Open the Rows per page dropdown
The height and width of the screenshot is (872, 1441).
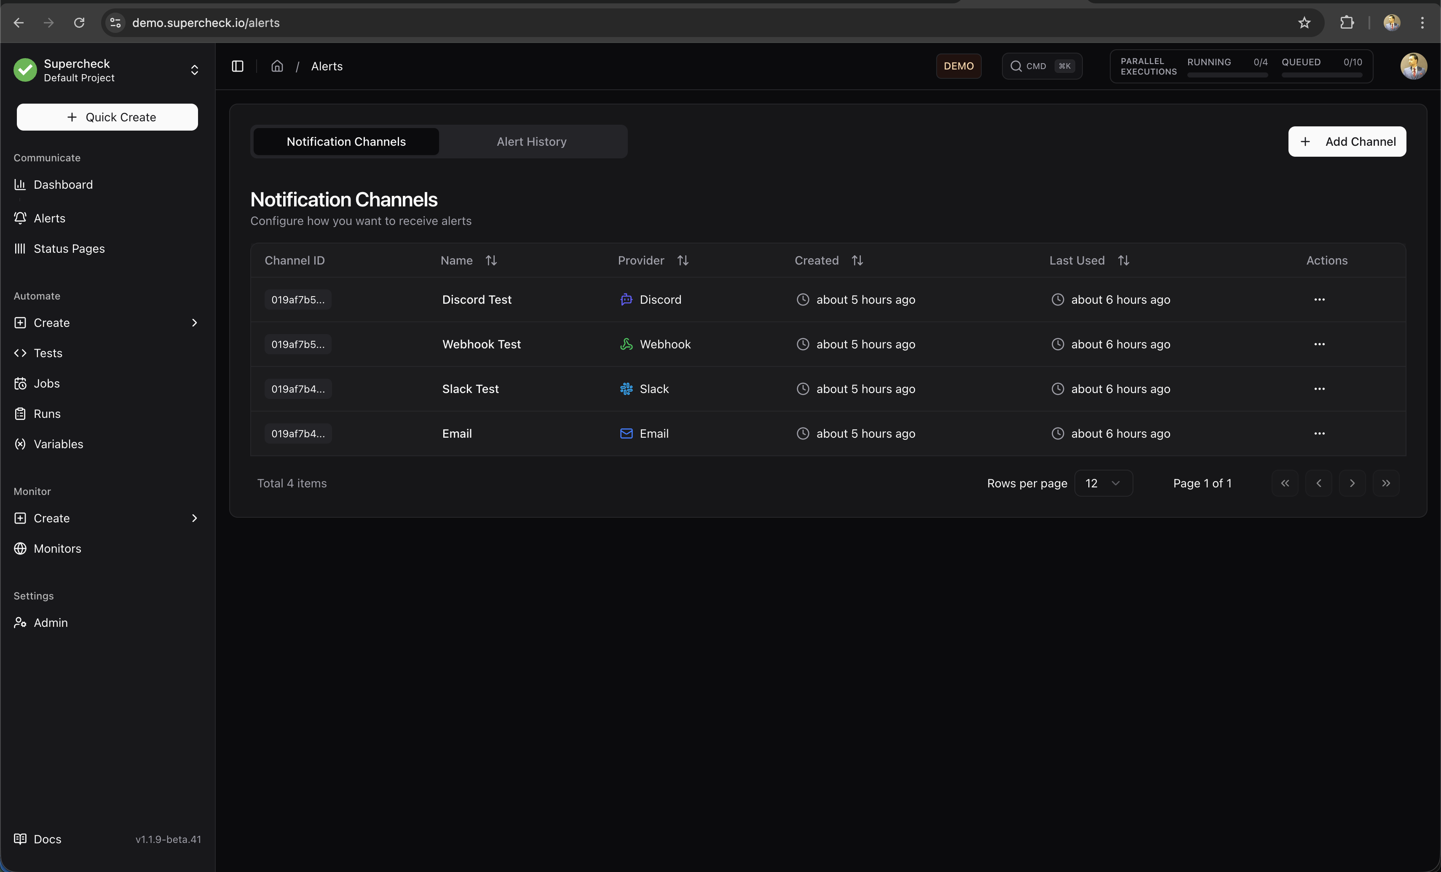coord(1103,483)
